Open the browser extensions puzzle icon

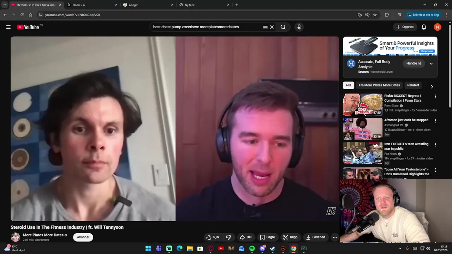coord(387,15)
